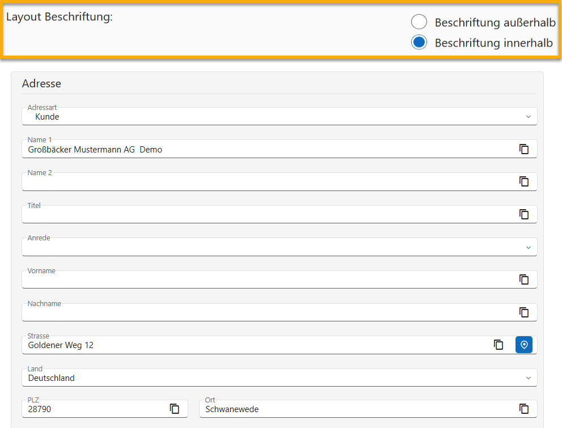
Task: Copy the Titel field contents
Action: (x=524, y=214)
